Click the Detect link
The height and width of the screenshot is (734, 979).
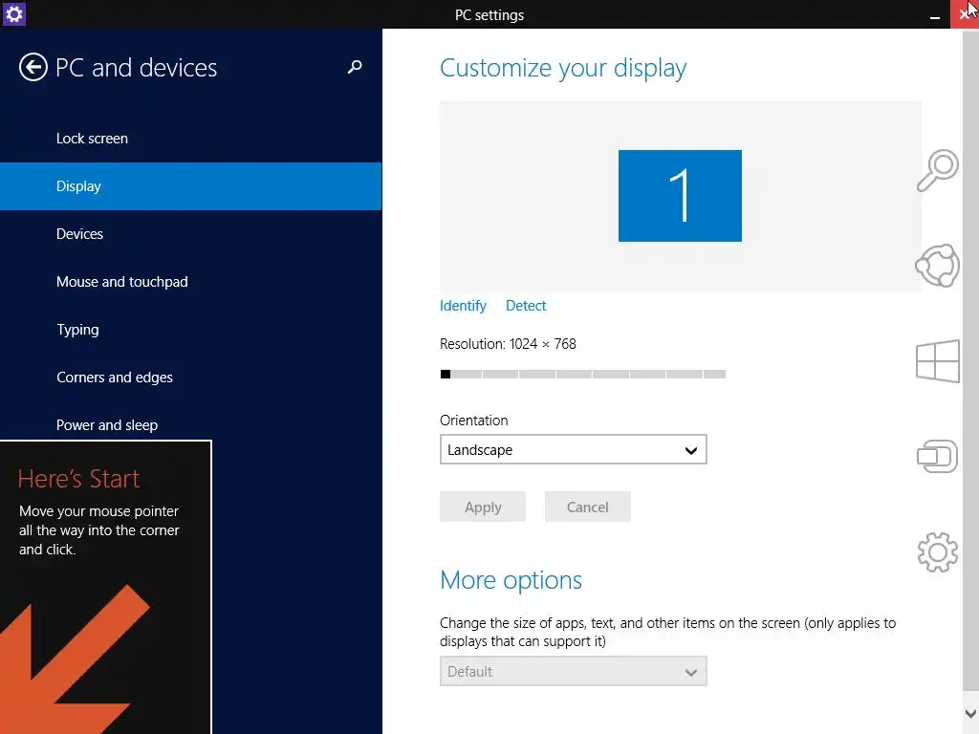point(526,306)
